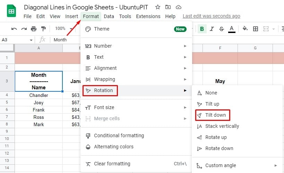The image size is (284, 173).
Task: Expand the Number submenu
Action: 136,46
